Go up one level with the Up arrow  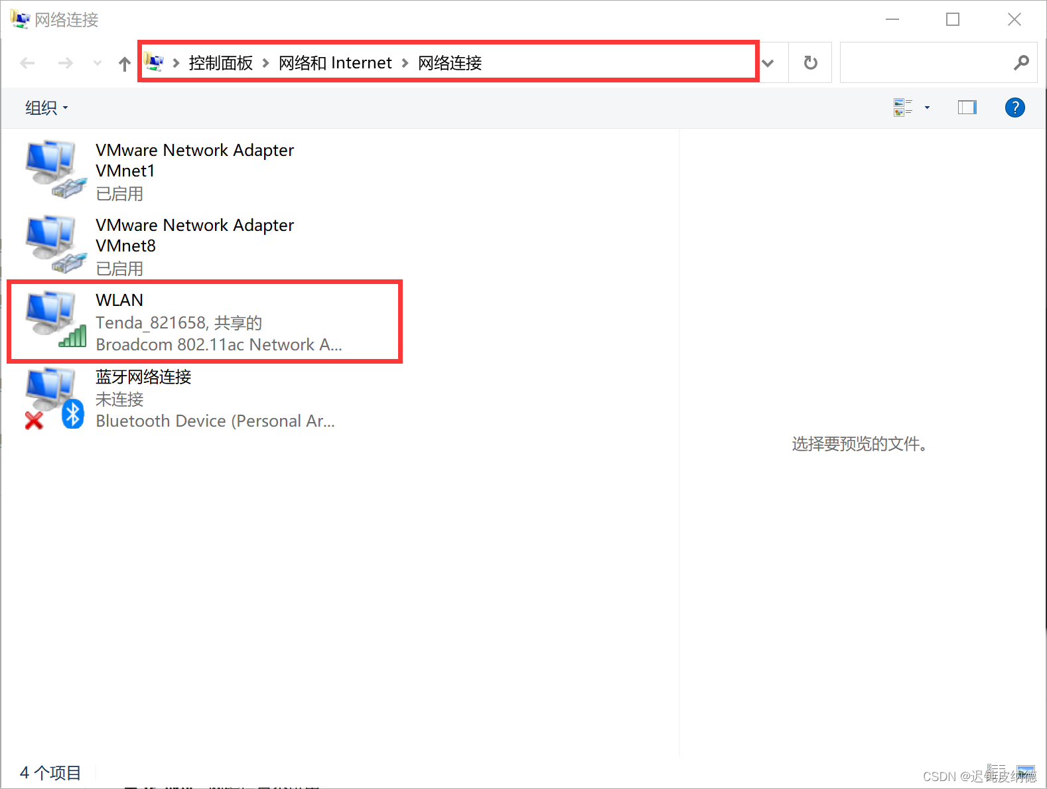pos(124,63)
